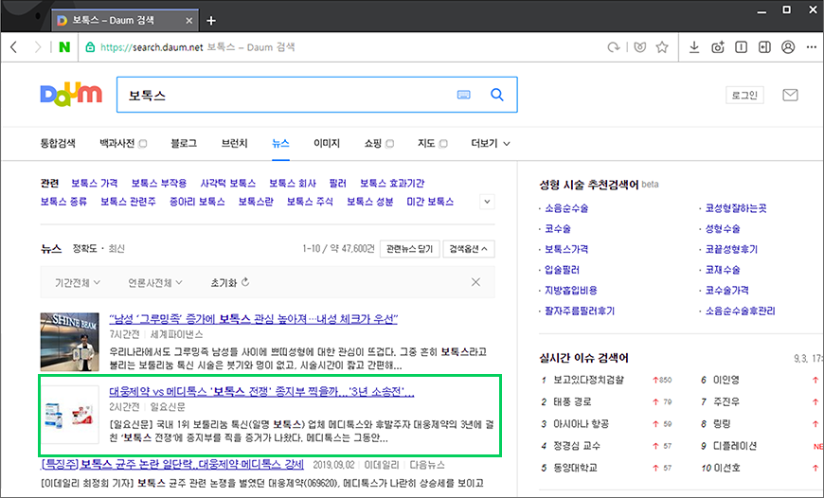Click the 다음뉴스 source link
Viewport: 824px width, 498px height.
pos(427,465)
